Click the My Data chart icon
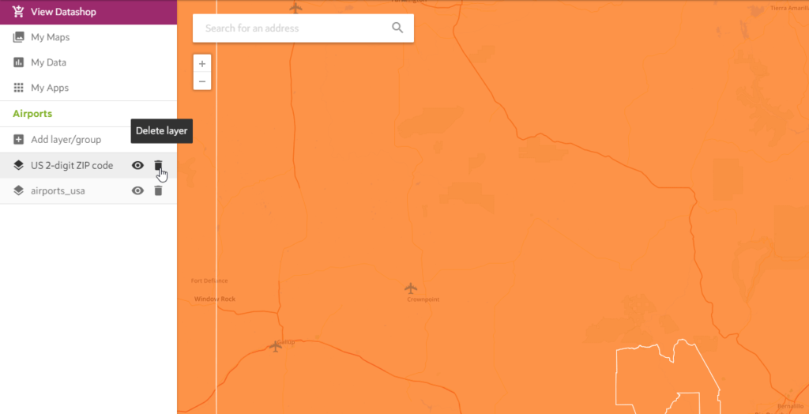 tap(19, 62)
